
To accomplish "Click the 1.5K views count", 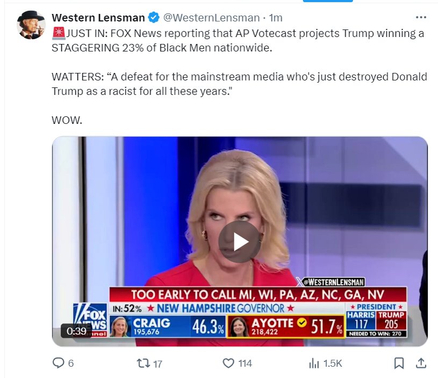I will pos(333,364).
